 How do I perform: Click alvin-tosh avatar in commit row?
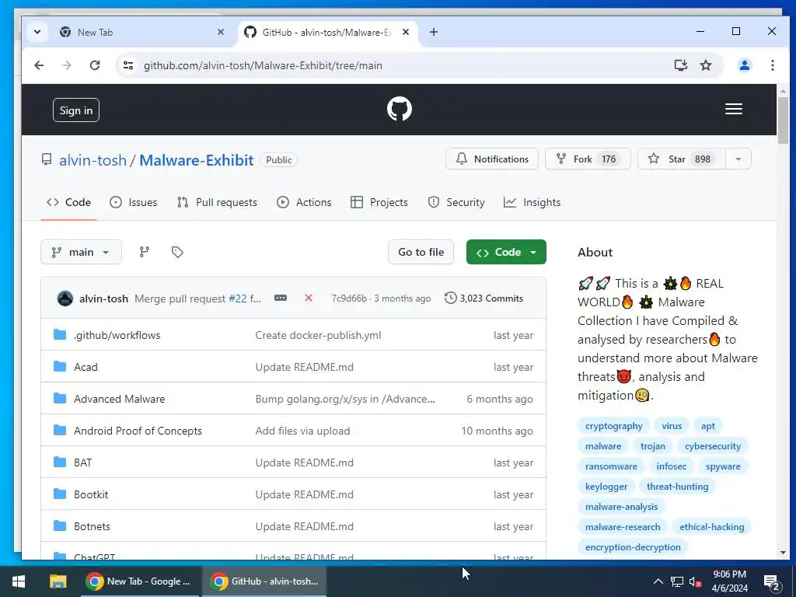(65, 298)
